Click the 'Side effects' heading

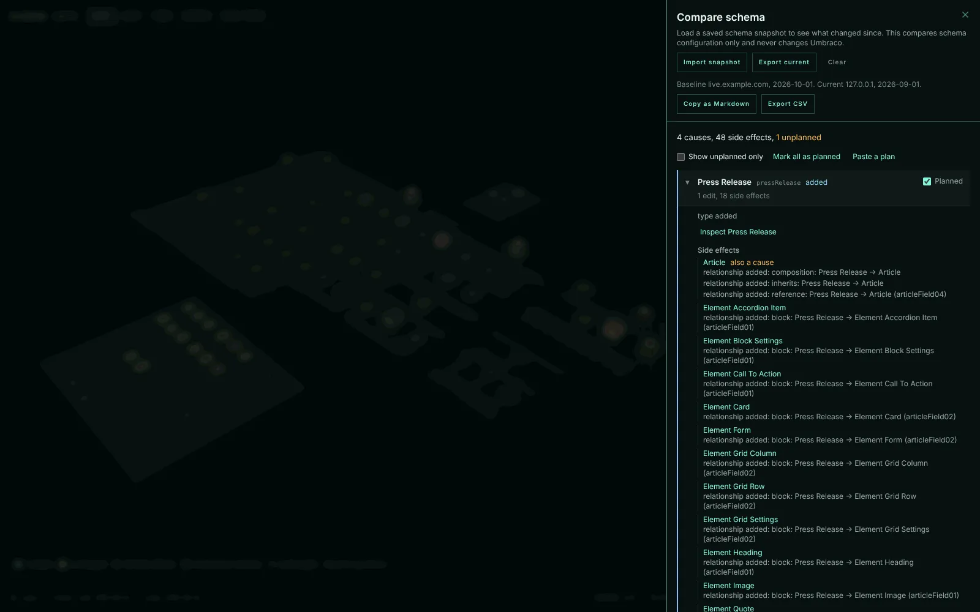tap(718, 250)
